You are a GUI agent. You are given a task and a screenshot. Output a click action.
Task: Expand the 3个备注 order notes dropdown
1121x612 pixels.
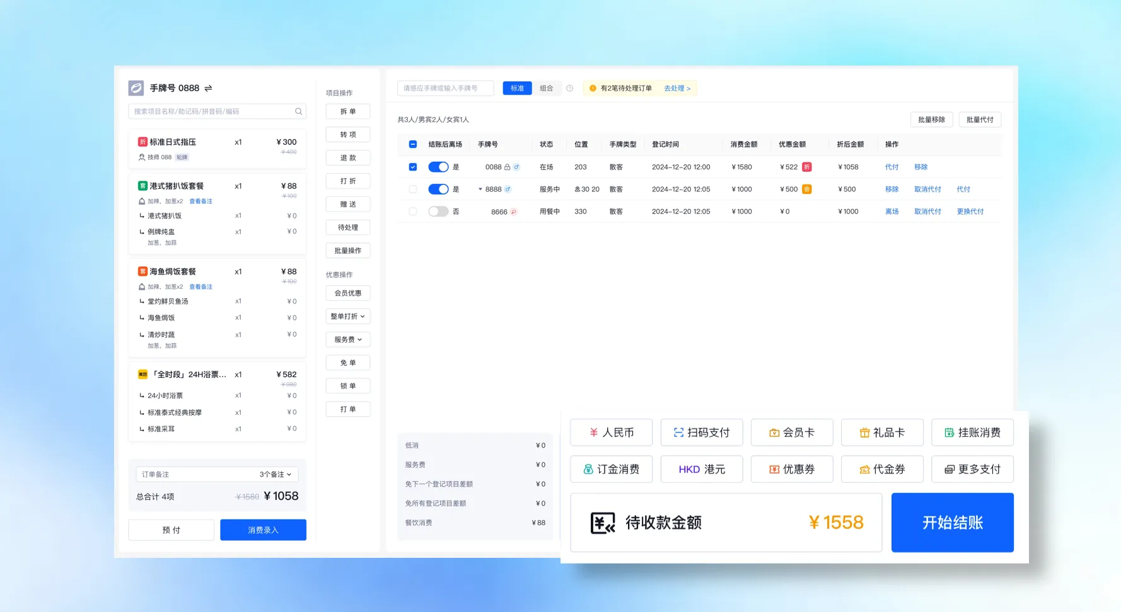point(275,474)
